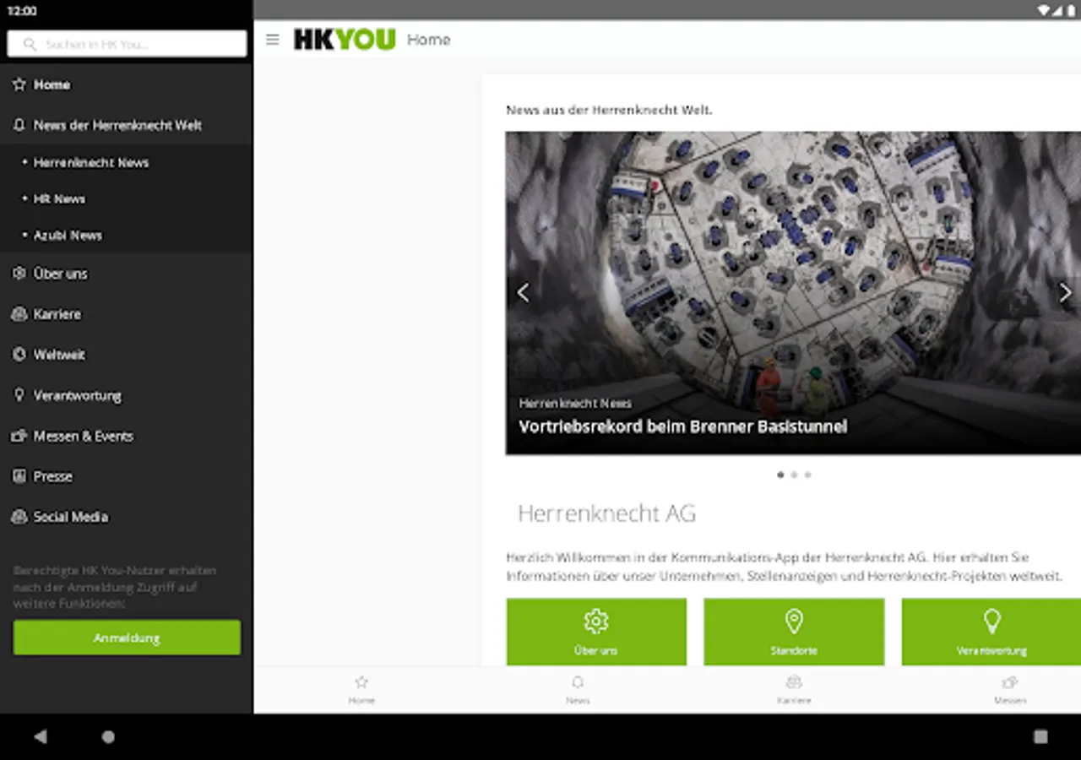Select the first carousel page dot

coord(780,475)
